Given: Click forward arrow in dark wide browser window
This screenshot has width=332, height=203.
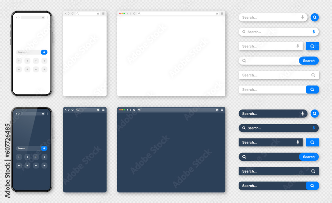Looking at the screenshot, I should tap(130, 110).
